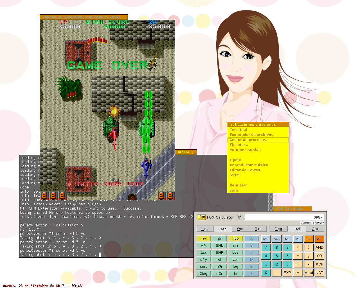Click the NOT logic key
The image size is (360, 288).
(x=319, y=273)
